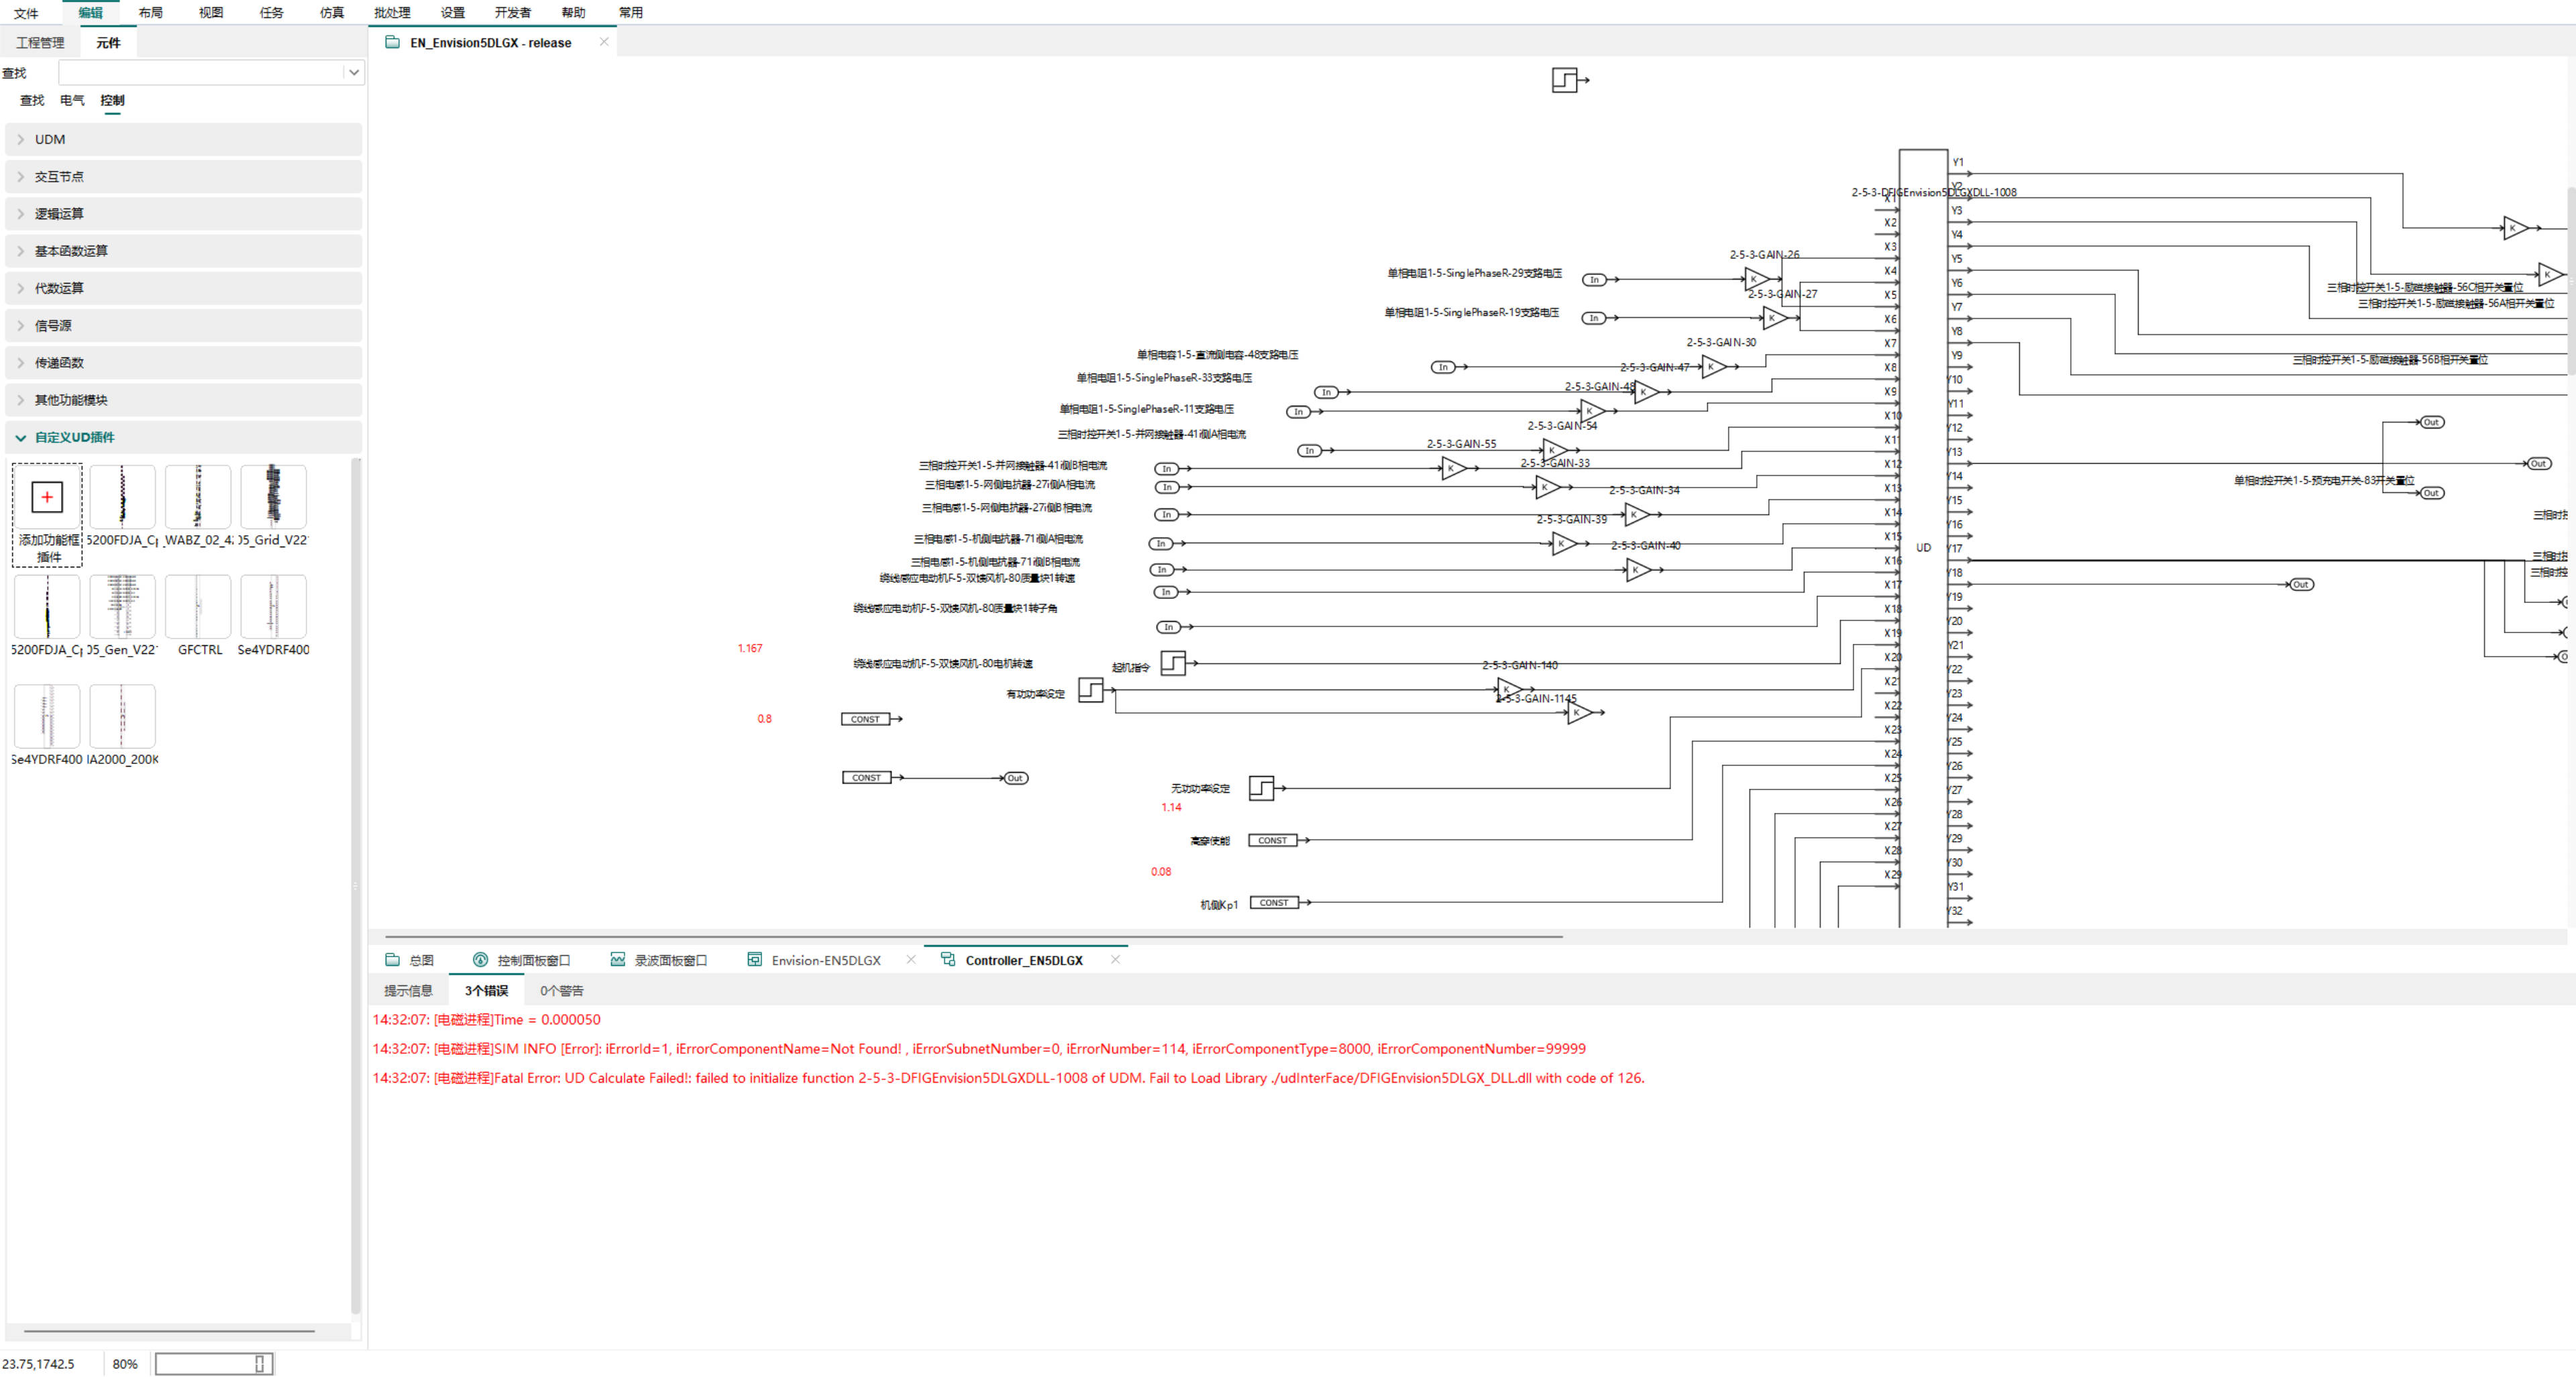2576x1377 pixels.
Task: Show the 0个警告 messages tab
Action: point(561,991)
